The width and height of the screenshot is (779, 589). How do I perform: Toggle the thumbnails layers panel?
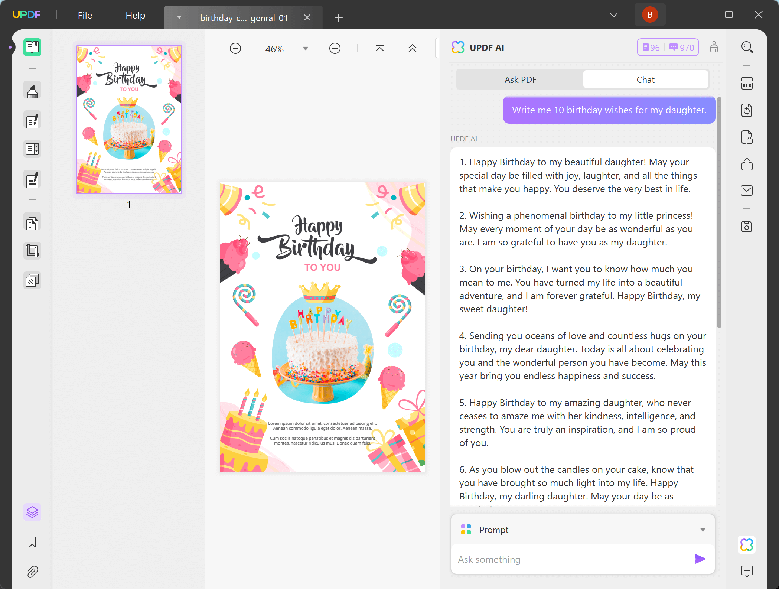[x=32, y=512]
